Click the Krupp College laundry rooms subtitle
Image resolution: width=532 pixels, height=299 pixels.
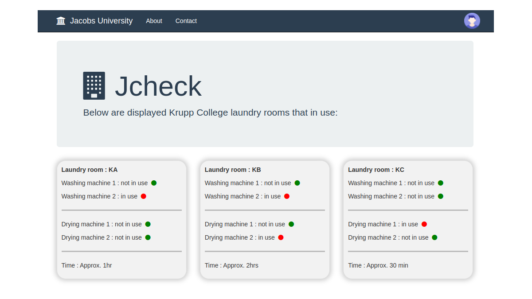(211, 113)
